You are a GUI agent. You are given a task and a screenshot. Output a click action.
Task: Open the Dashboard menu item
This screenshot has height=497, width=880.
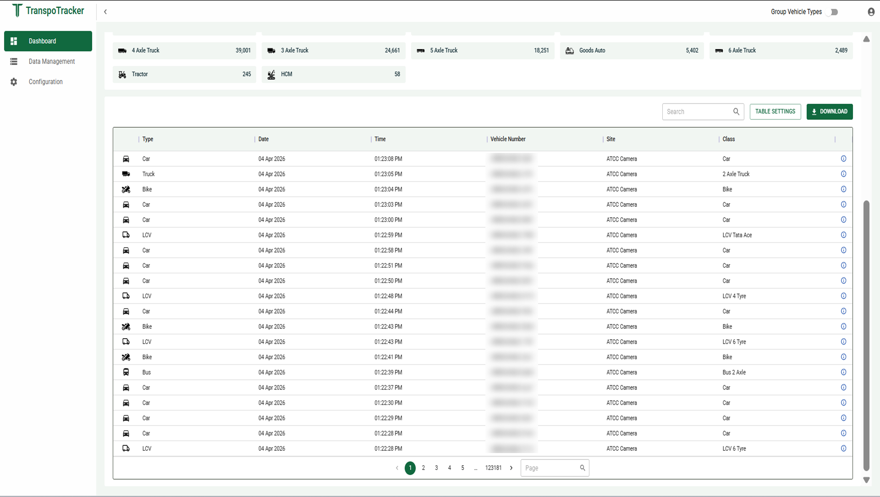(48, 41)
